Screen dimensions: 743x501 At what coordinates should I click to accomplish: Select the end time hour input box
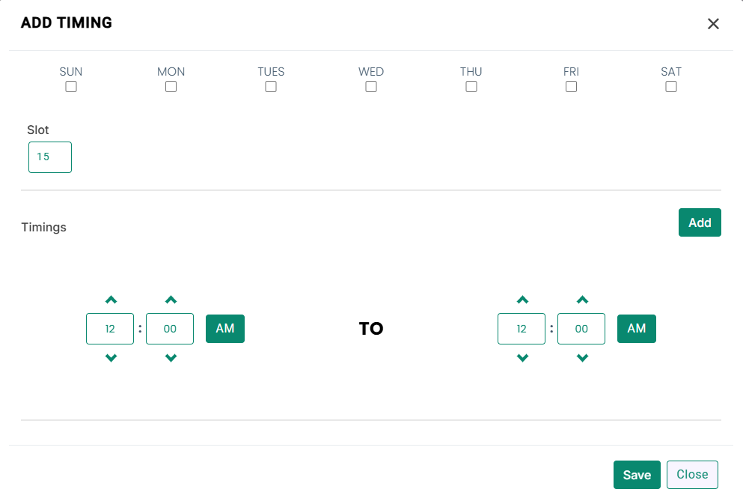[x=522, y=328]
